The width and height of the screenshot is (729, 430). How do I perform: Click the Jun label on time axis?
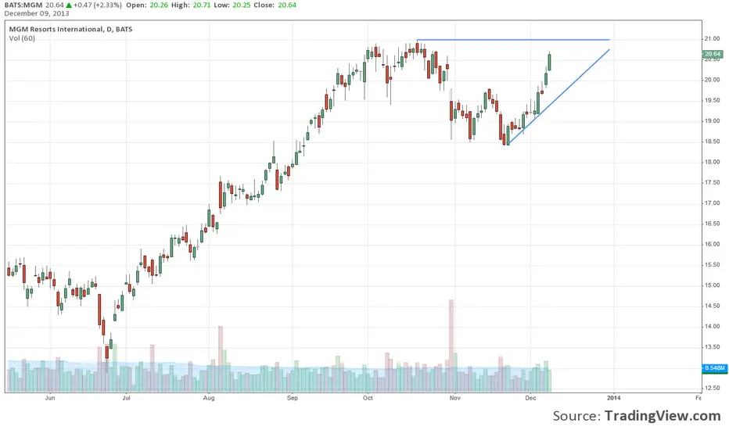pos(50,398)
